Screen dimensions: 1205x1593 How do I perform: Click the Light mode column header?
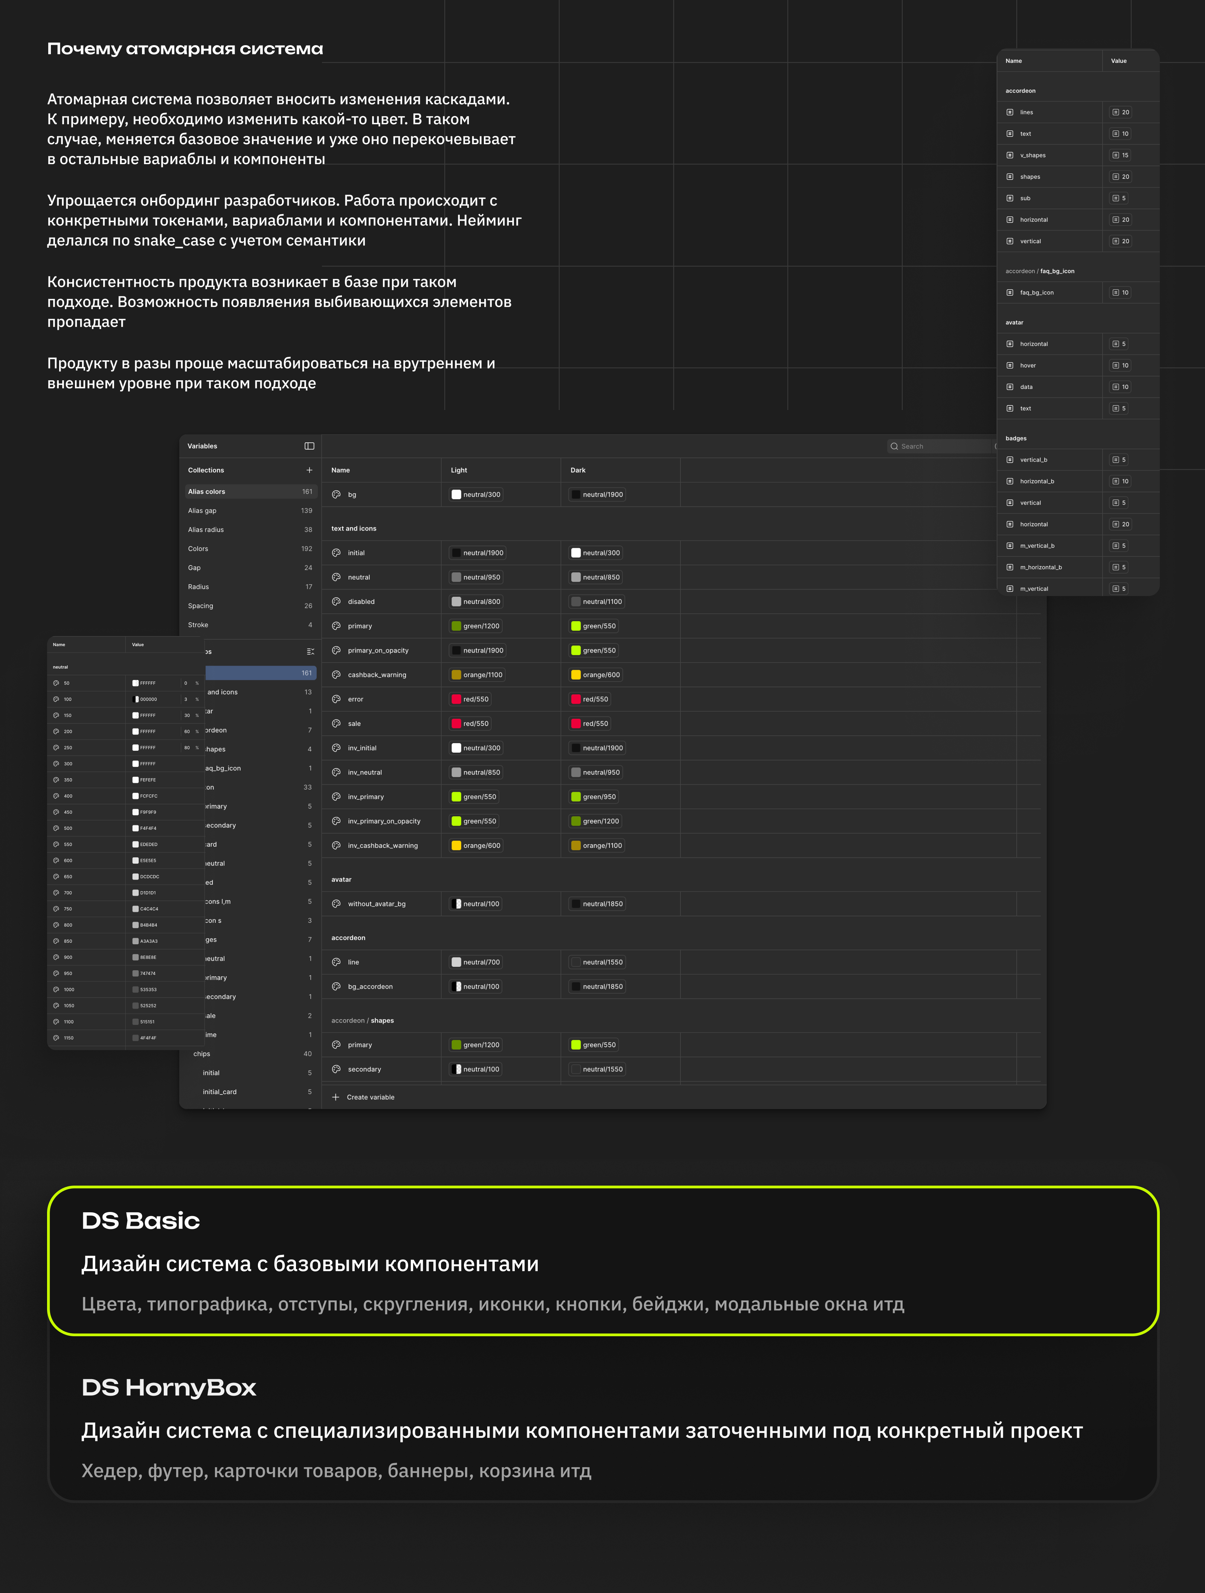pyautogui.click(x=459, y=470)
